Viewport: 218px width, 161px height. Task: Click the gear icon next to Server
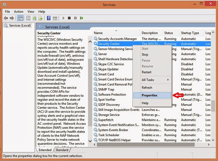click(95, 54)
